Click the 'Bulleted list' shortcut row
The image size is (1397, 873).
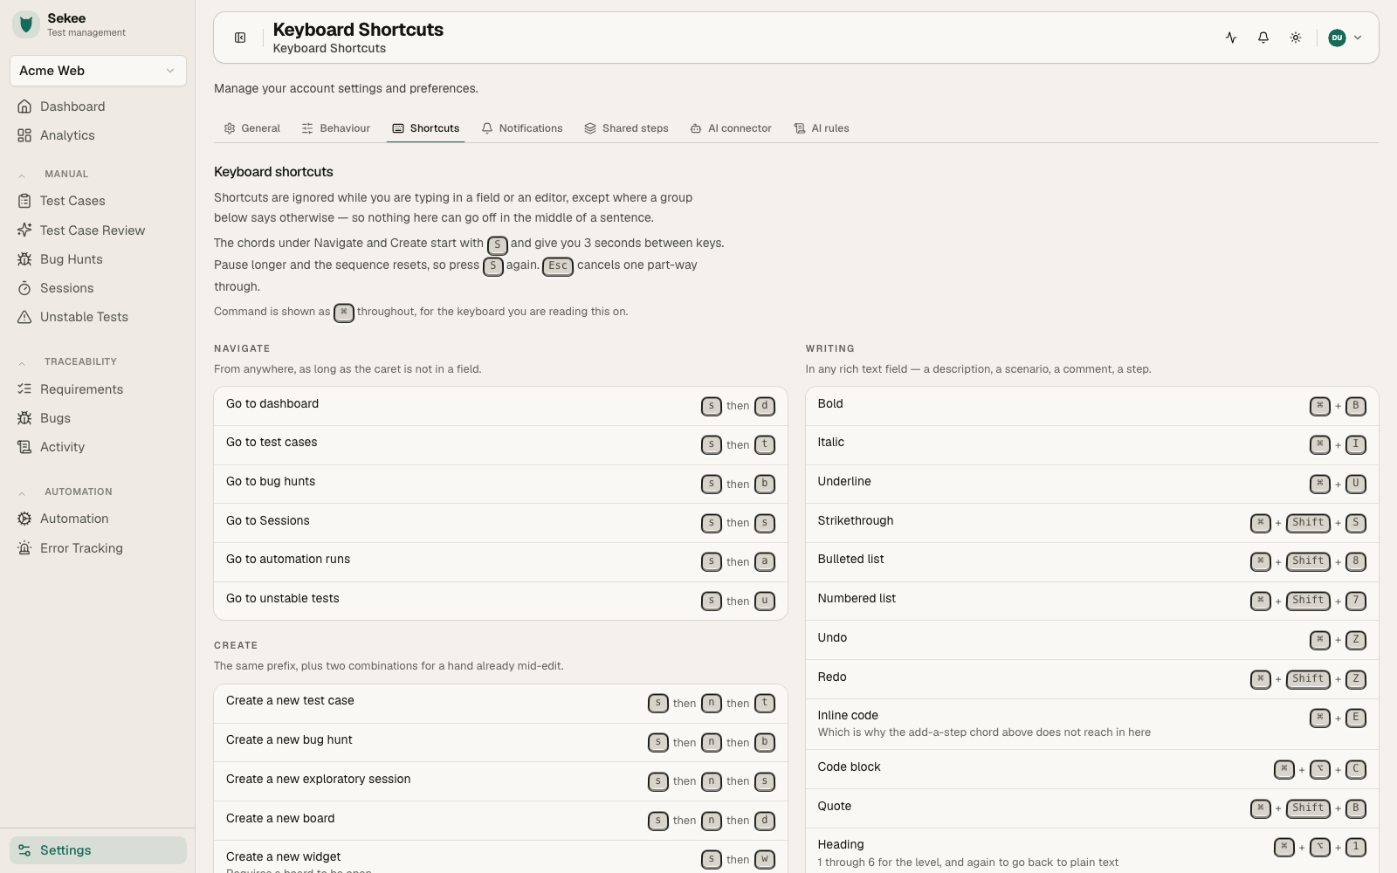coord(1091,562)
